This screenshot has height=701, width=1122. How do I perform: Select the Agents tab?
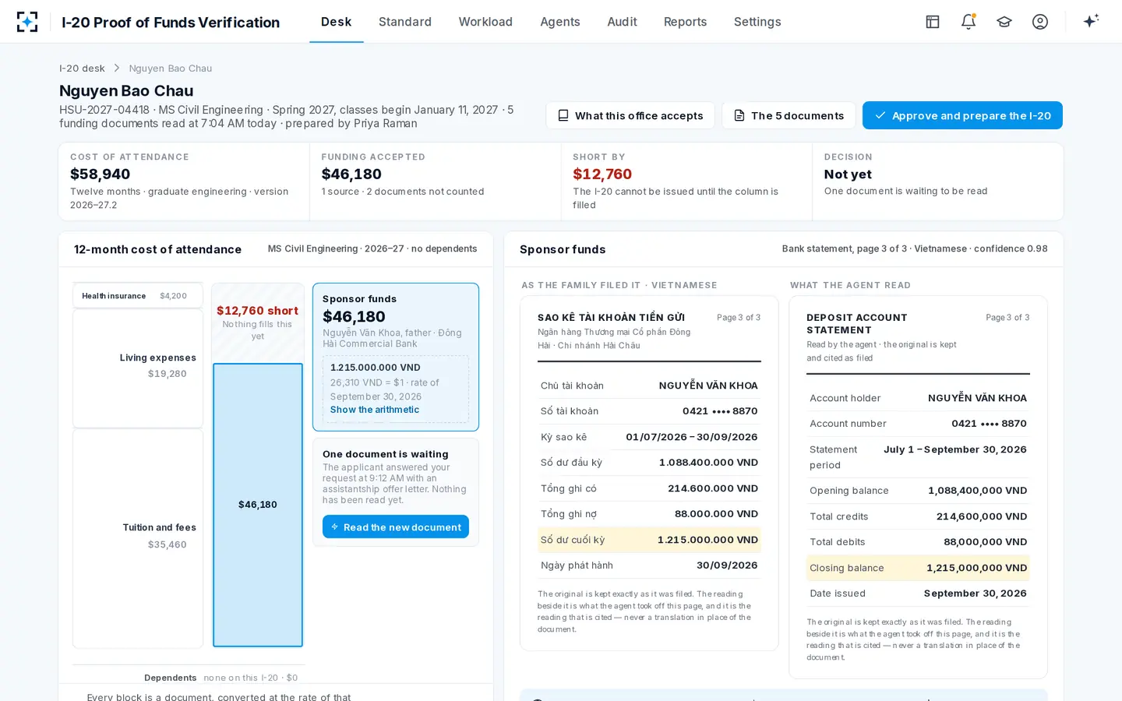click(x=560, y=22)
